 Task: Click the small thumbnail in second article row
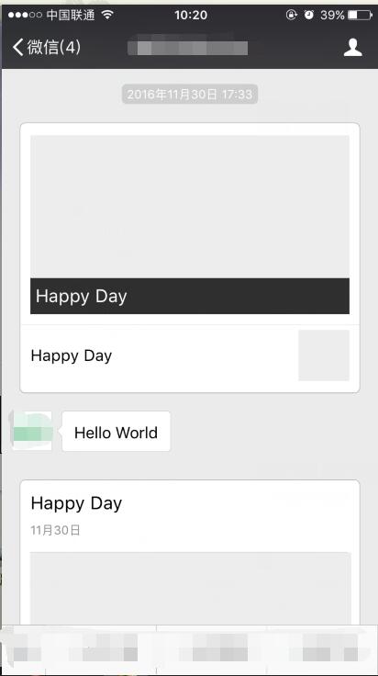pos(324,355)
